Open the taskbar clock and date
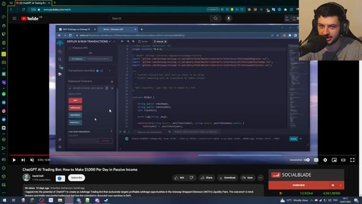Image resolution: width=362 pixels, height=204 pixels. tap(346, 200)
